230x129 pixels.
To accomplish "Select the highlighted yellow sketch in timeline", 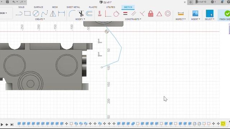I will [223, 124].
